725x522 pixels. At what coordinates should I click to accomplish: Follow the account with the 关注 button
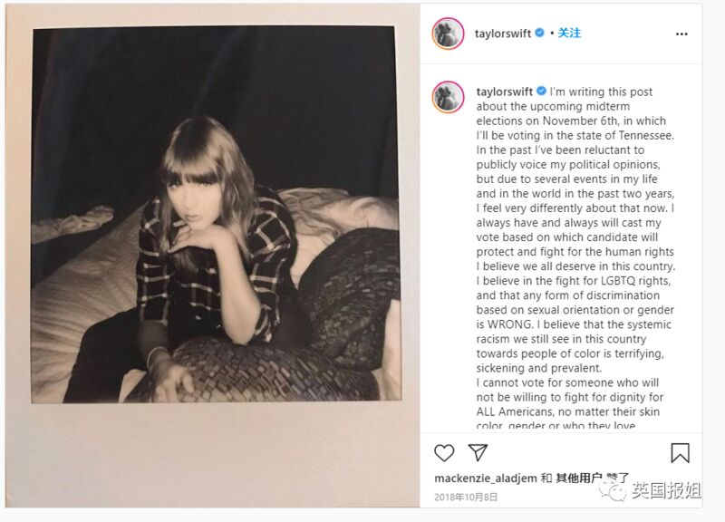pyautogui.click(x=569, y=33)
